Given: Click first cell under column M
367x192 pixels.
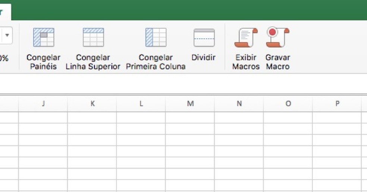Looking at the screenshot, I should (190, 117).
